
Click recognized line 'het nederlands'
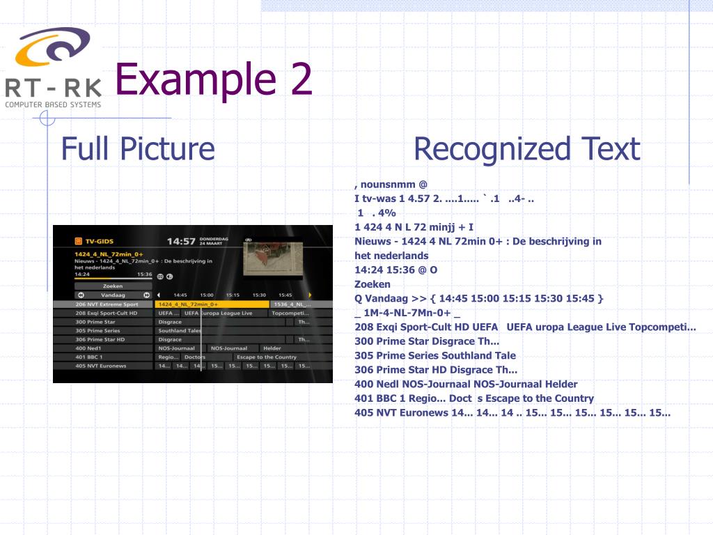(391, 256)
